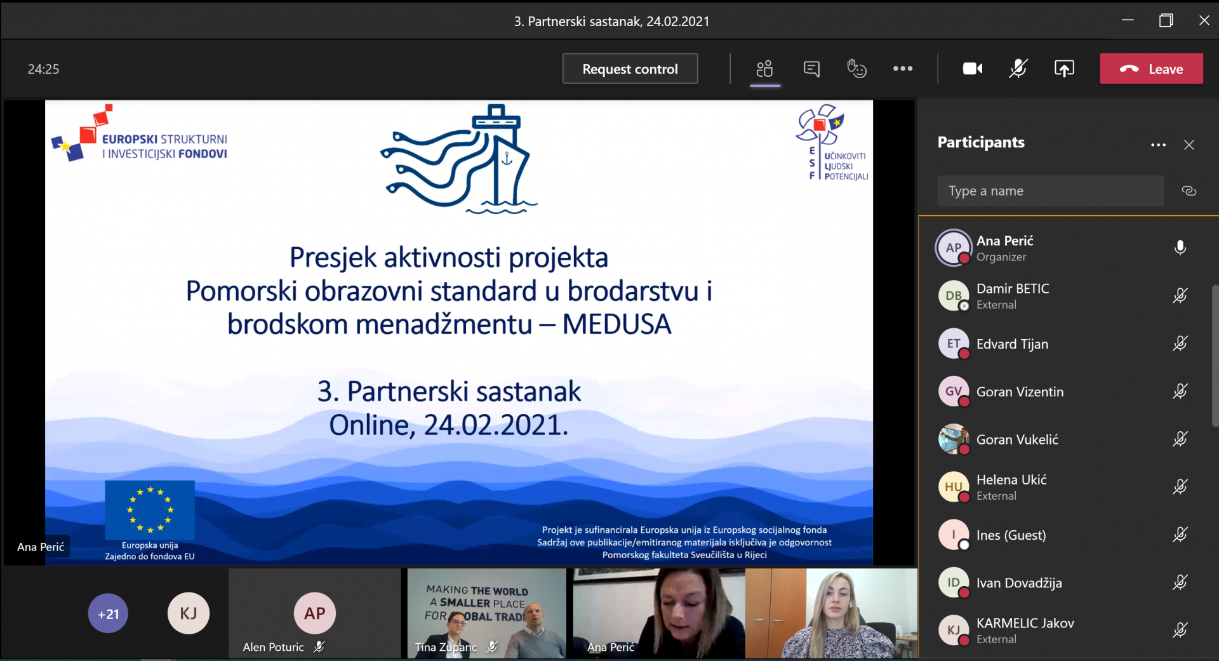Viewport: 1219px width, 661px height.
Task: Toggle the camera on or off
Action: (972, 69)
